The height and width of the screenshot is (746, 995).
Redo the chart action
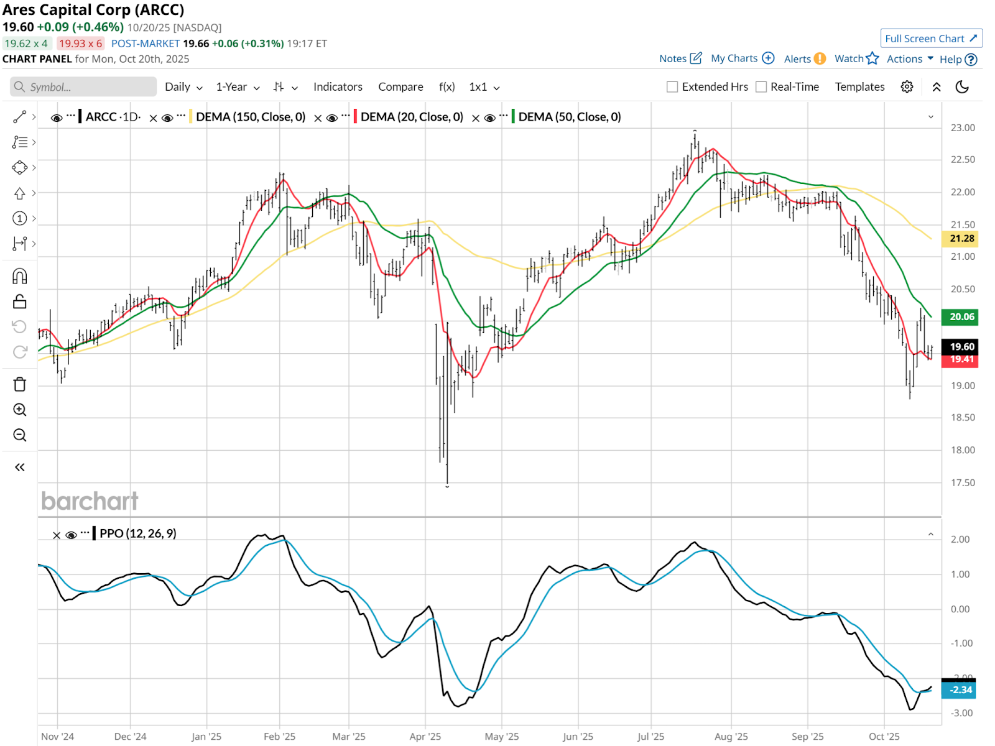click(20, 352)
